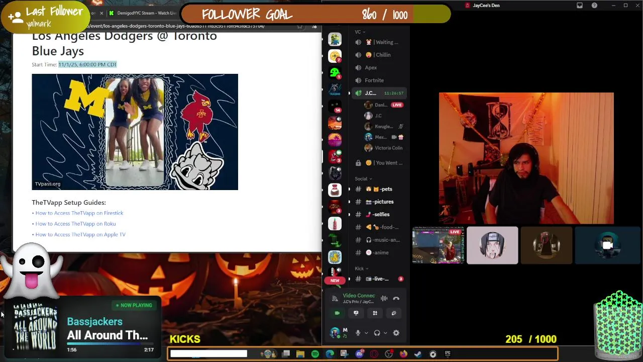
Task: Open the -pictures text channel
Action: click(x=378, y=202)
